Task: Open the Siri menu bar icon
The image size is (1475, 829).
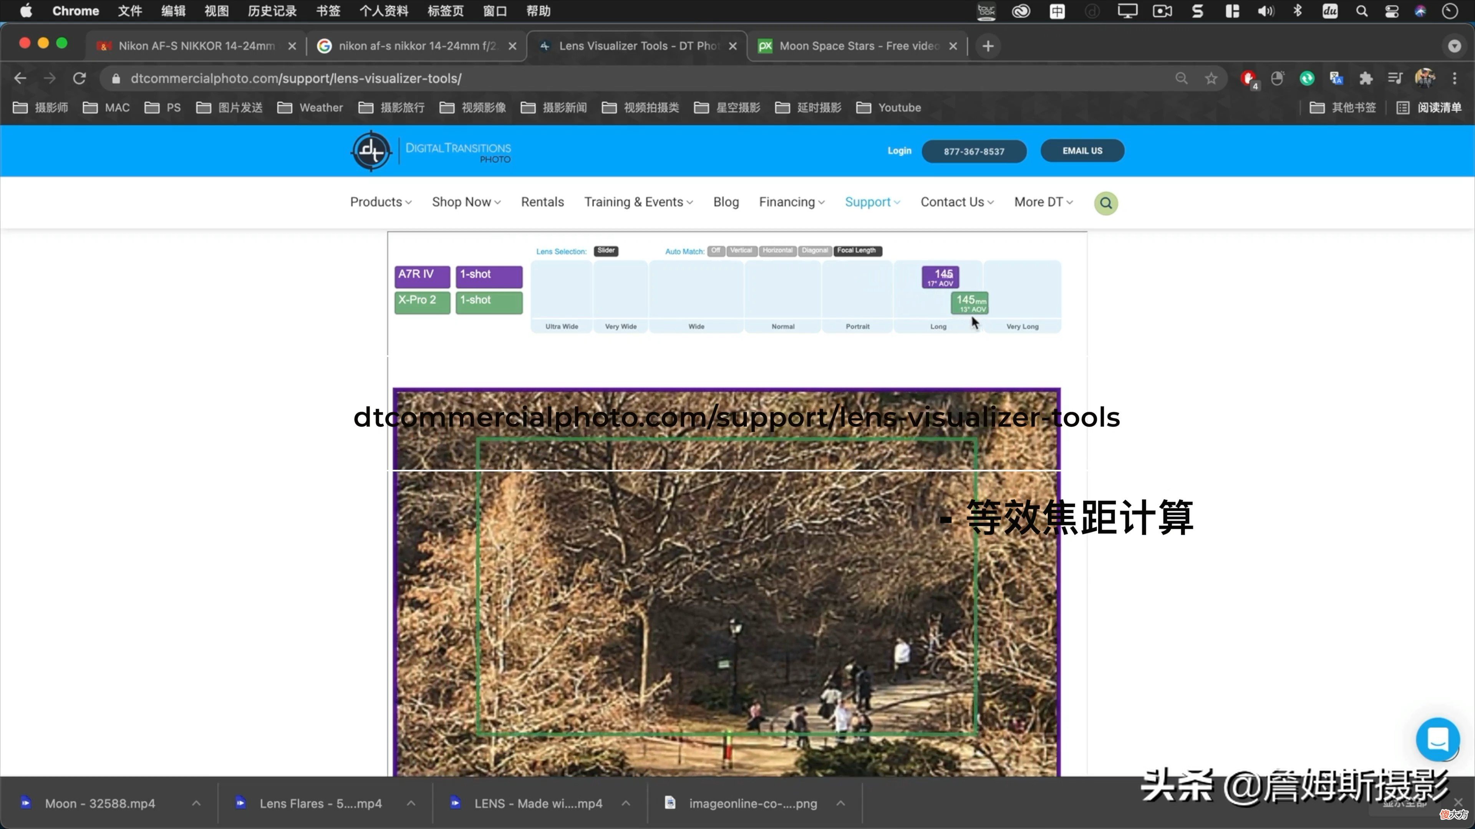Action: pos(1420,11)
